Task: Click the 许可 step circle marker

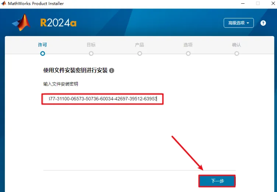Action: (43, 53)
